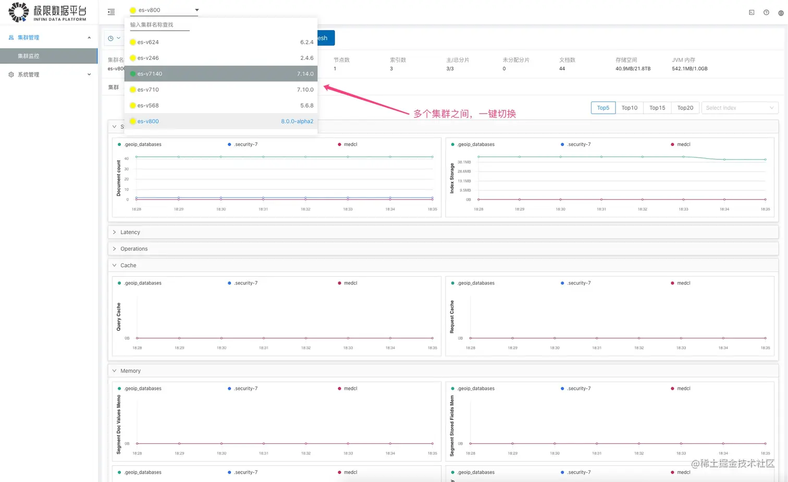
Task: Toggle .geoip_databases in Query Cache chart
Action: point(140,283)
